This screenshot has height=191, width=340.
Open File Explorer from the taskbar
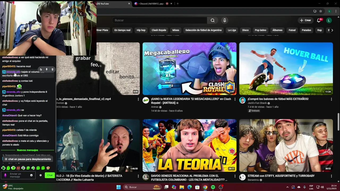click(182, 187)
